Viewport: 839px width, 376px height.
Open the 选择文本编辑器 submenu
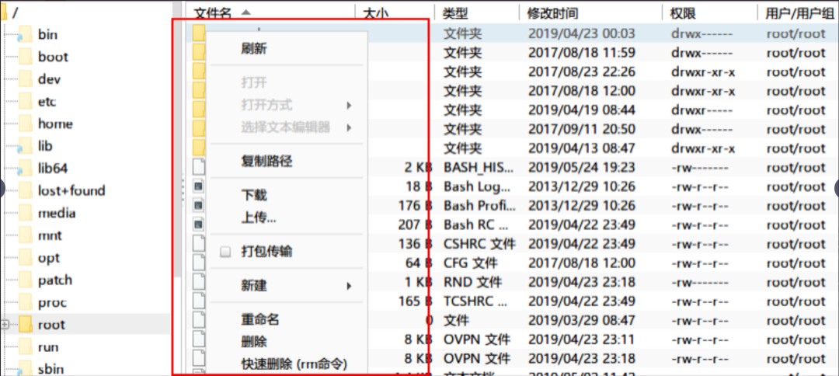[288, 127]
